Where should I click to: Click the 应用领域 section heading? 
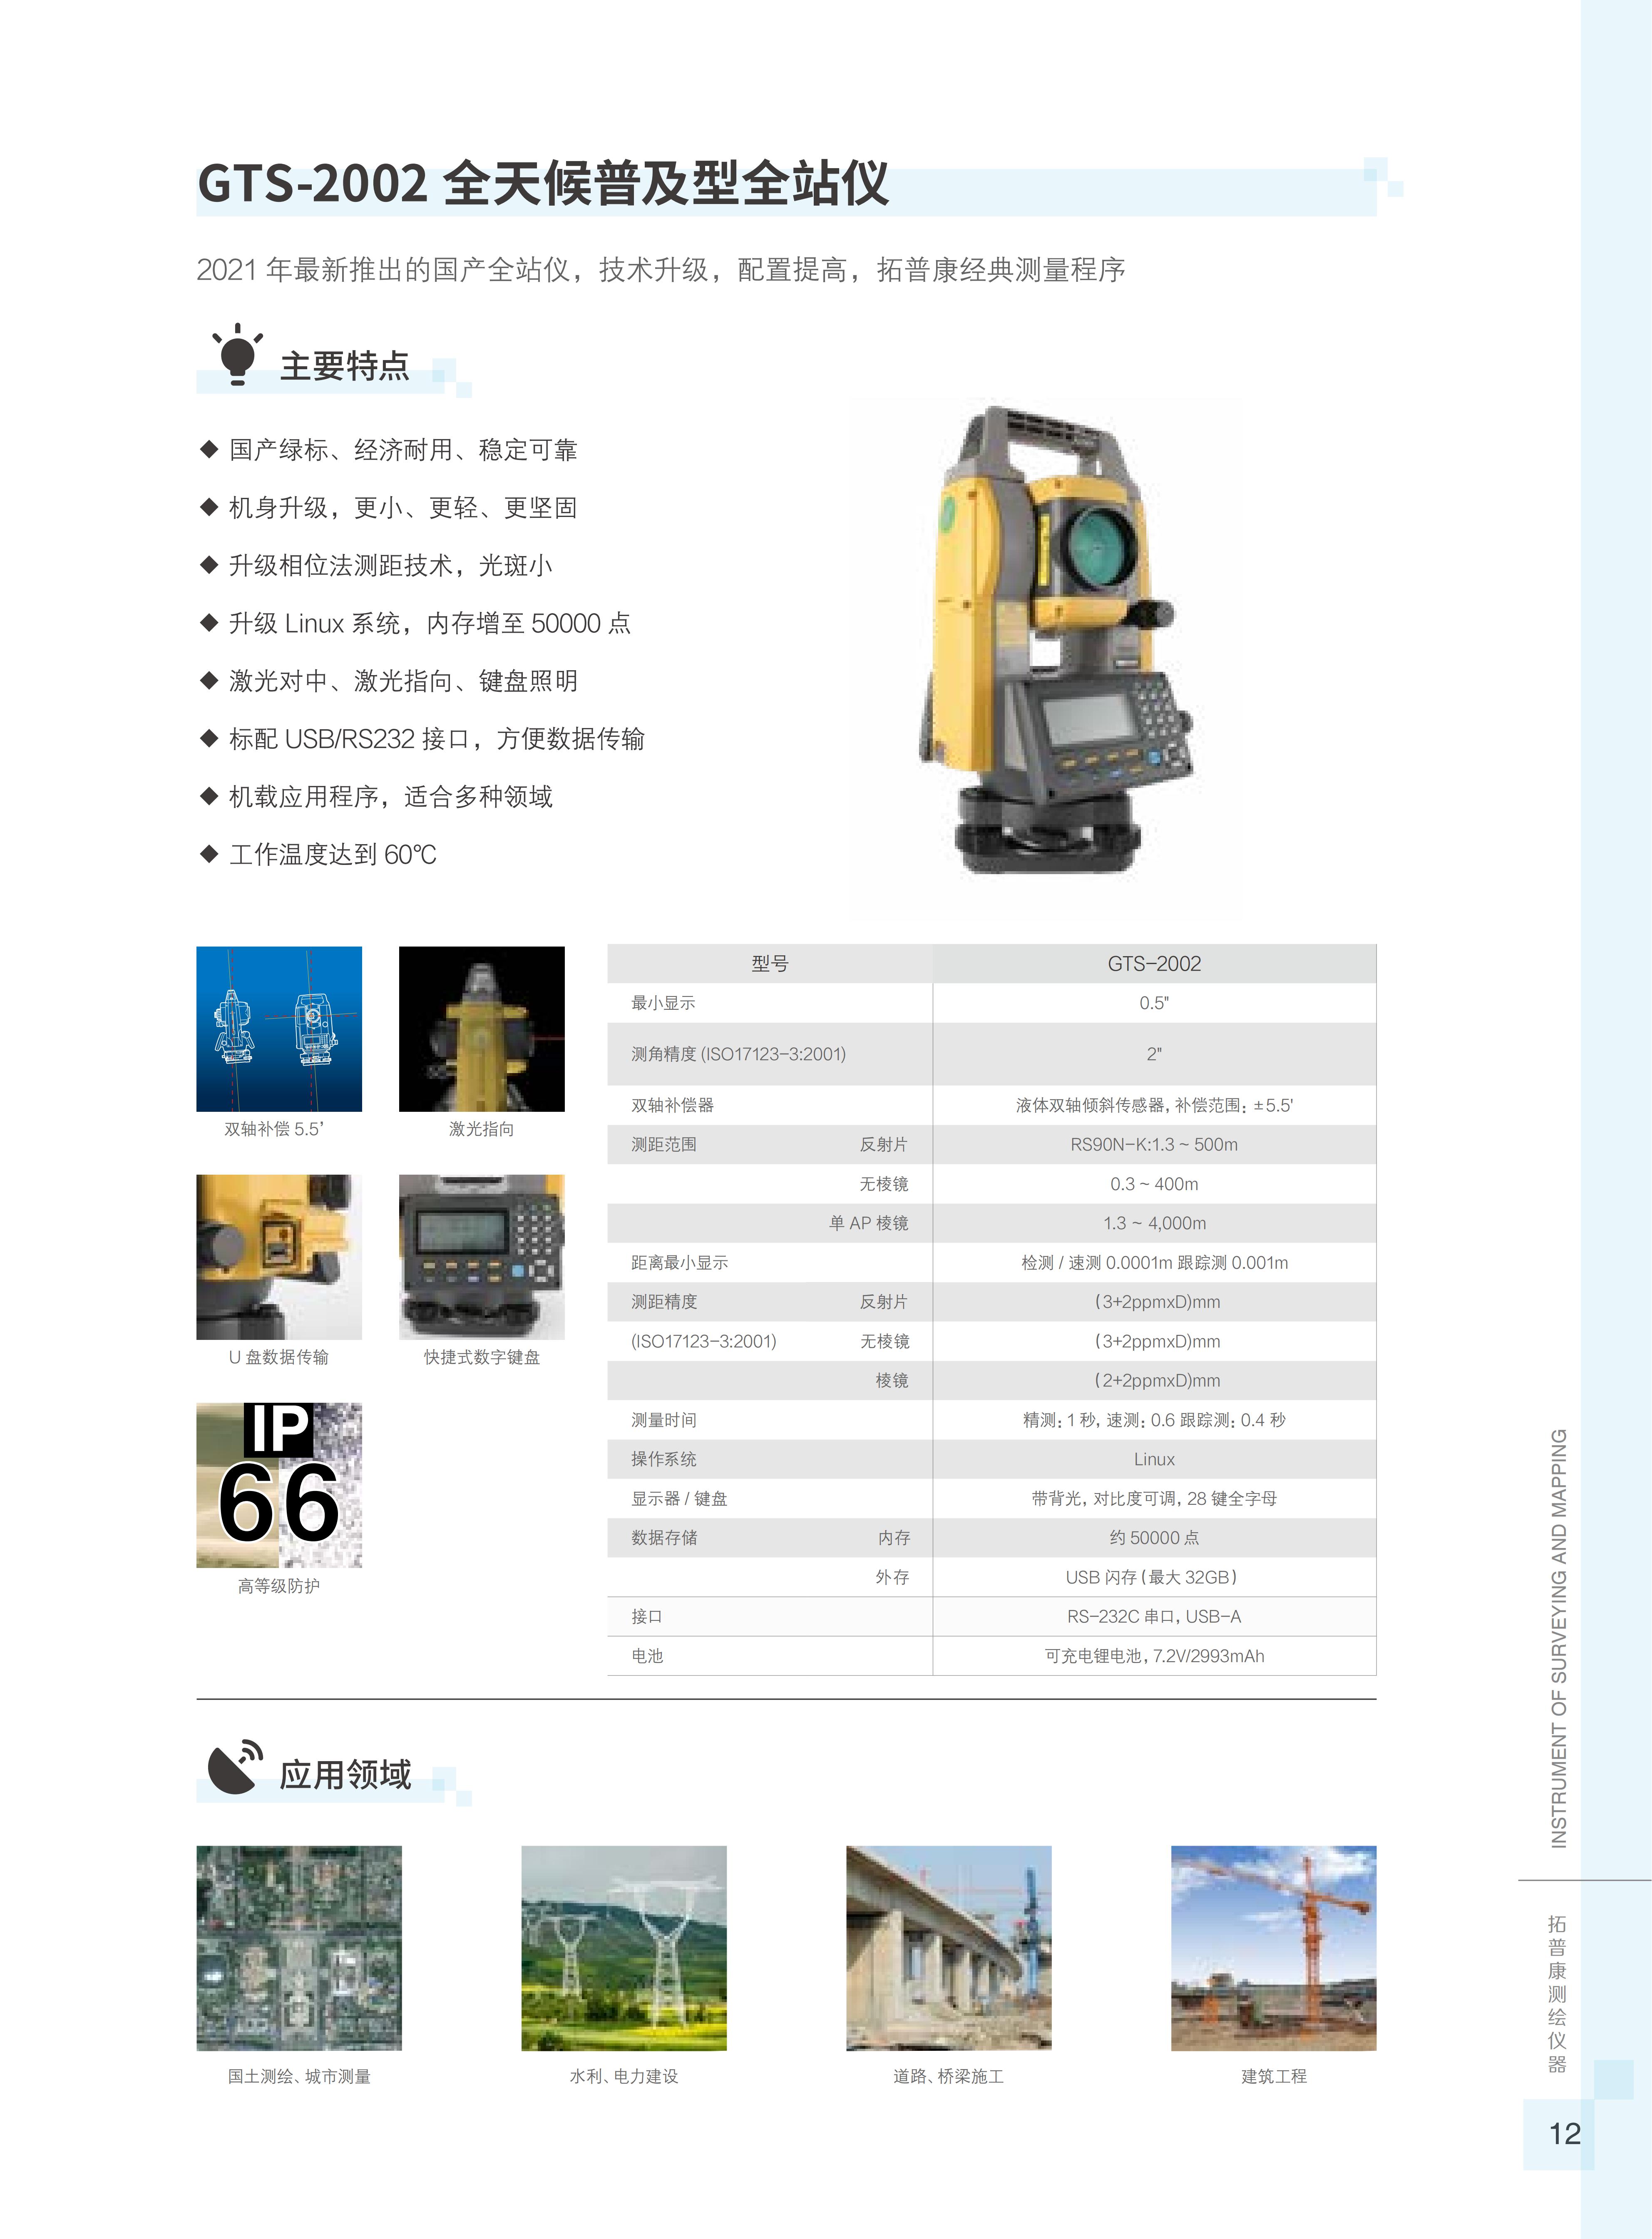[345, 1775]
